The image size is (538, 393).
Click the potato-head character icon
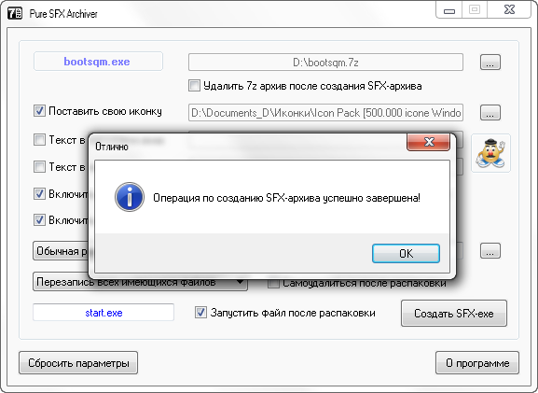[x=490, y=153]
